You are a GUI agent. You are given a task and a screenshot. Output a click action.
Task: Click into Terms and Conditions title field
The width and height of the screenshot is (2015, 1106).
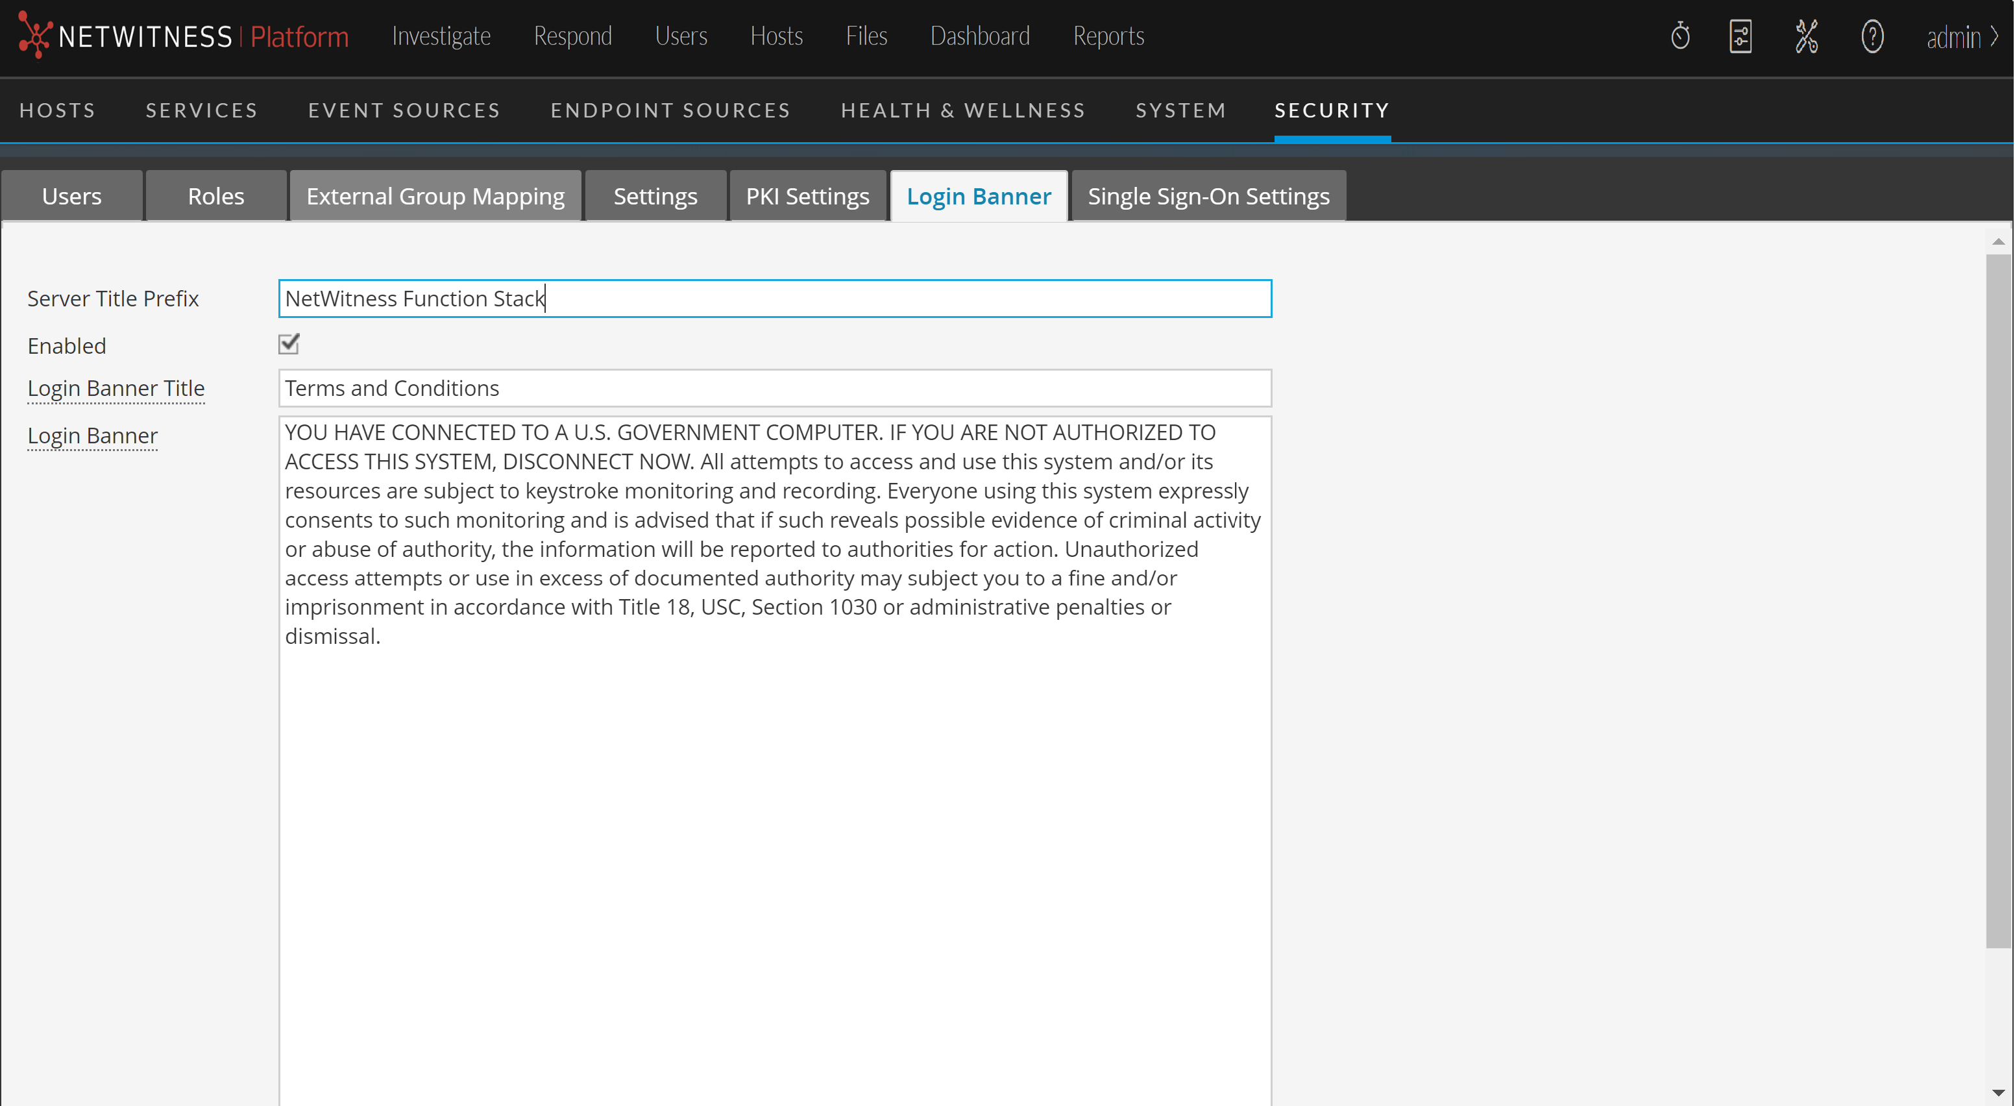click(774, 389)
